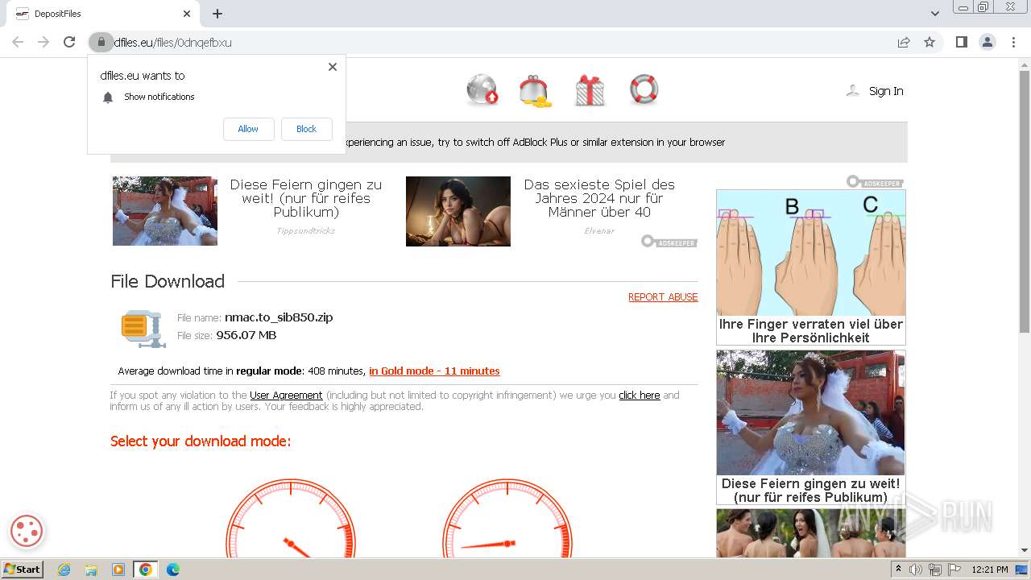Click the cookie settings icon
Image resolution: width=1031 pixels, height=580 pixels.
(x=26, y=531)
